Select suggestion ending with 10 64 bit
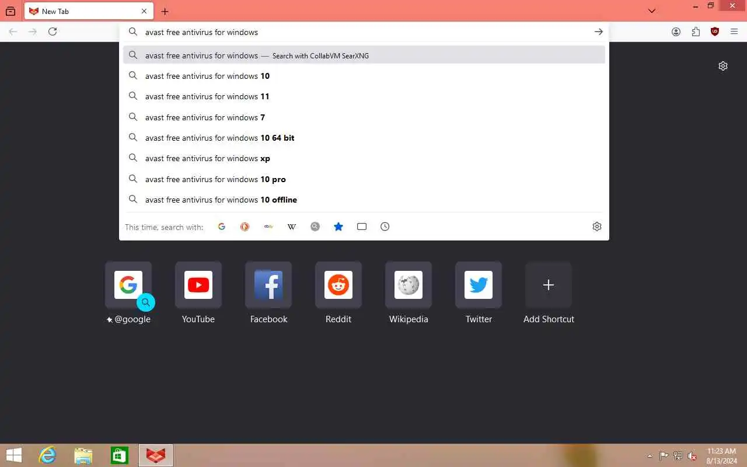 pyautogui.click(x=364, y=138)
